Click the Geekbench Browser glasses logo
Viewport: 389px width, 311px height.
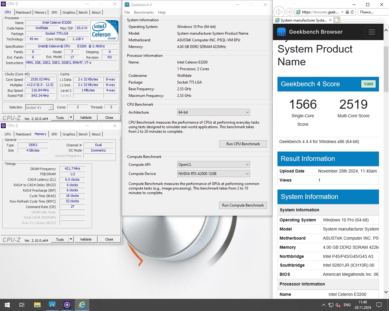point(282,32)
